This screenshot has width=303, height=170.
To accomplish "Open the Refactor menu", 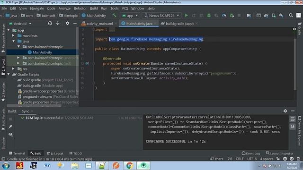I will (x=80, y=8).
